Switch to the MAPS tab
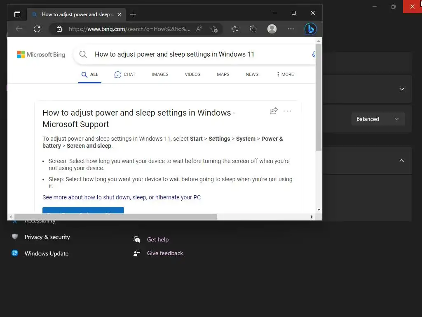Screen dimensions: 422x317 coord(223,74)
